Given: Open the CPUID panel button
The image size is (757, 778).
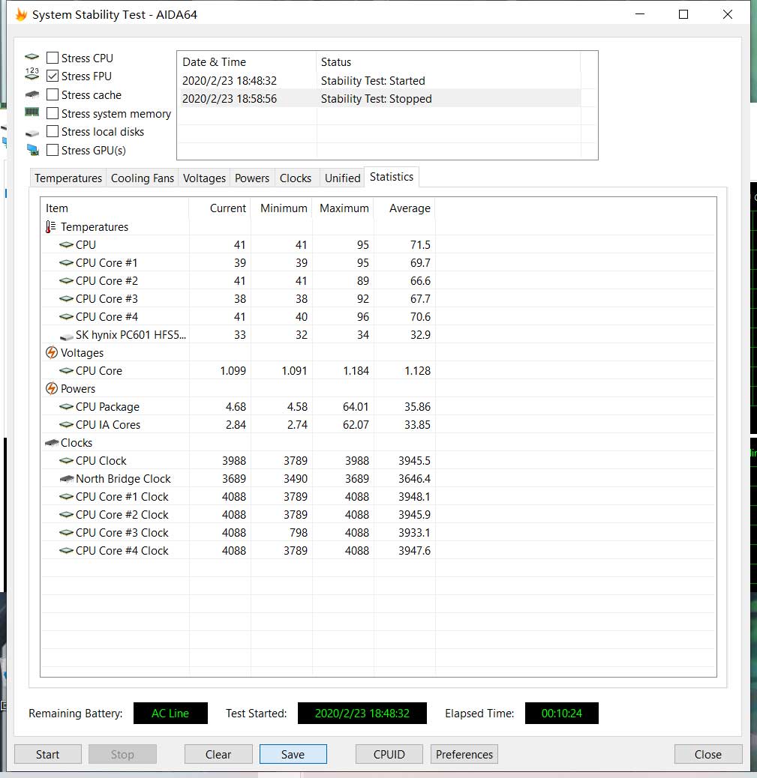Looking at the screenshot, I should 389,754.
